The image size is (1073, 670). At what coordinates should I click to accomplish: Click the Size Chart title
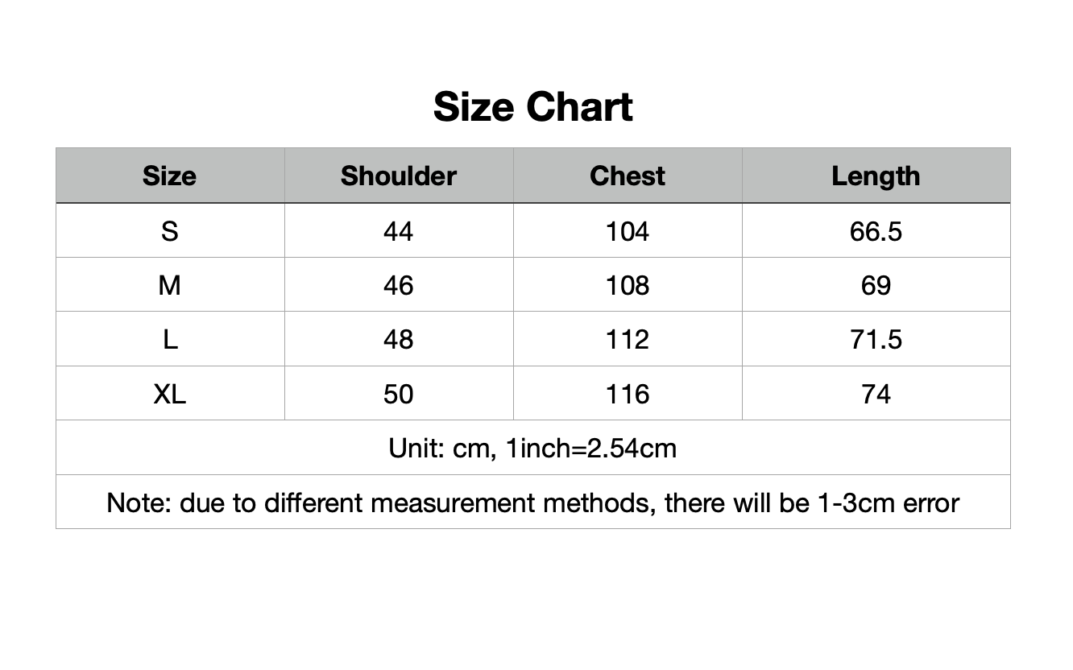(532, 107)
